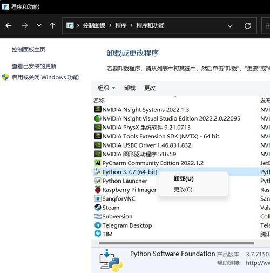This screenshot has width=270, height=273.
Task: Click the Subversion icon
Action: [98, 216]
